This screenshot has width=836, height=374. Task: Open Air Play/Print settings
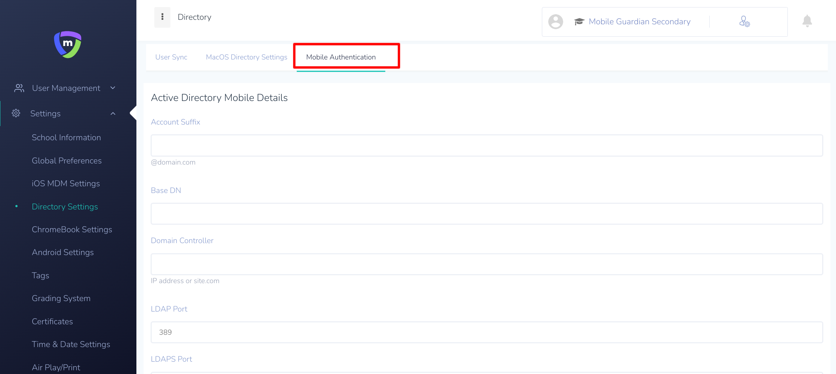[56, 368]
